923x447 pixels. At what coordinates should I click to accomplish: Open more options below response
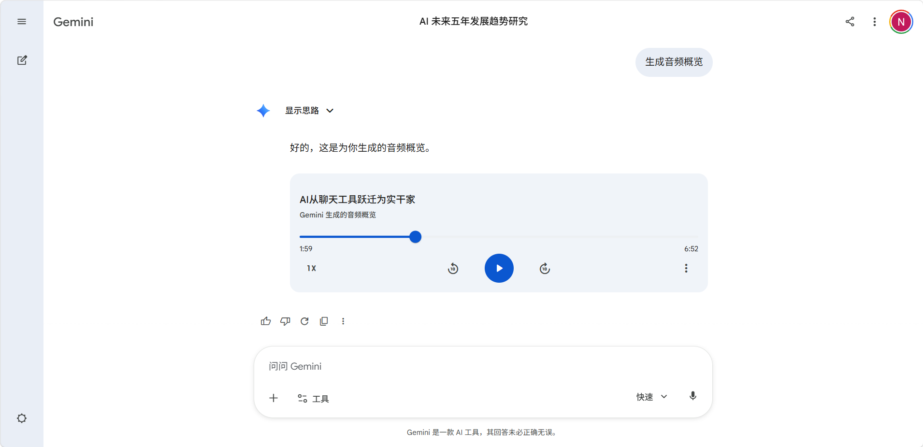pos(343,321)
